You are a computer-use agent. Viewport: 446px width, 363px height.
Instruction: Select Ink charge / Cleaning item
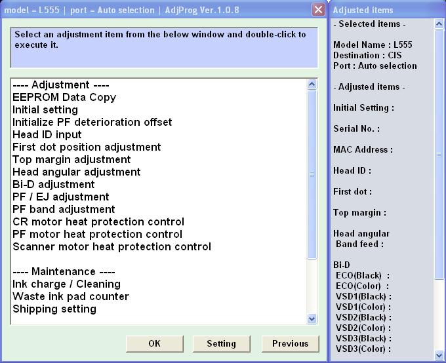pos(66,284)
